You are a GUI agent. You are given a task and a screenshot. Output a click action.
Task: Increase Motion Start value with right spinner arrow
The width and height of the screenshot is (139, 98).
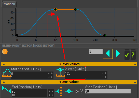pos(52,74)
